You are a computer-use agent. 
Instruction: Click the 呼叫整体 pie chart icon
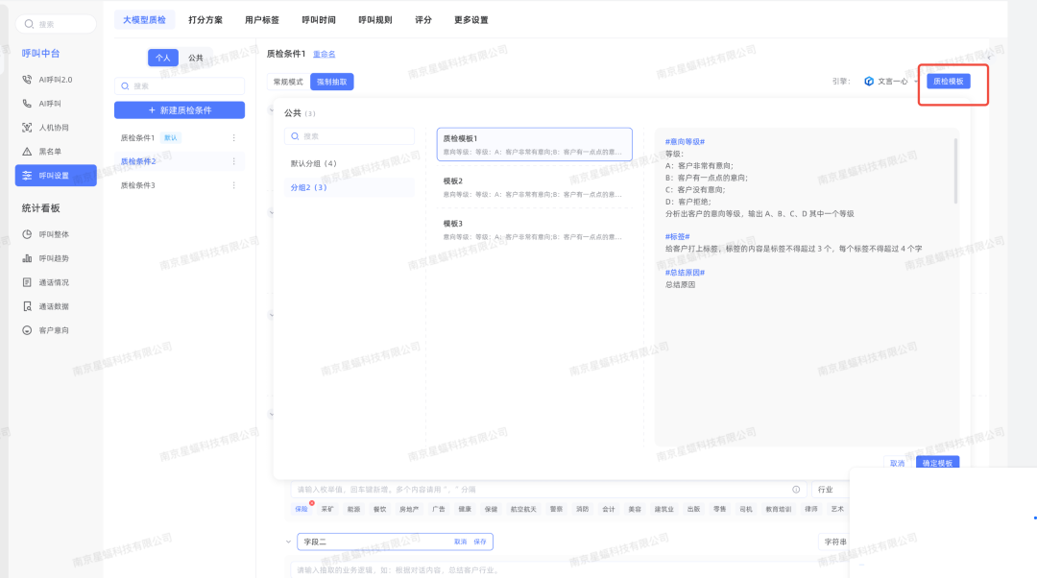pos(28,234)
